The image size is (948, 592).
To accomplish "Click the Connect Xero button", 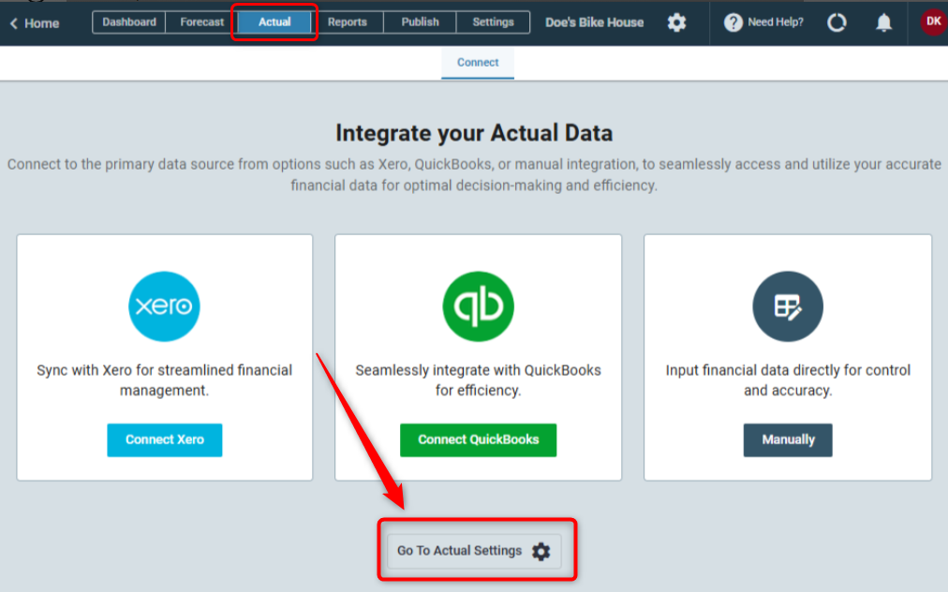I will [164, 439].
